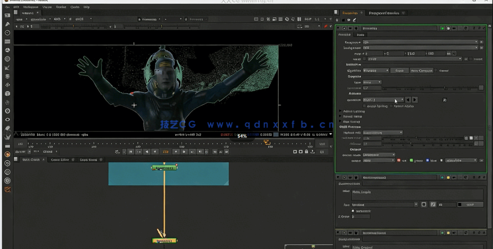
Task: Click the Auto-Compute button beside the algorithm dropdown
Action: pyautogui.click(x=422, y=71)
